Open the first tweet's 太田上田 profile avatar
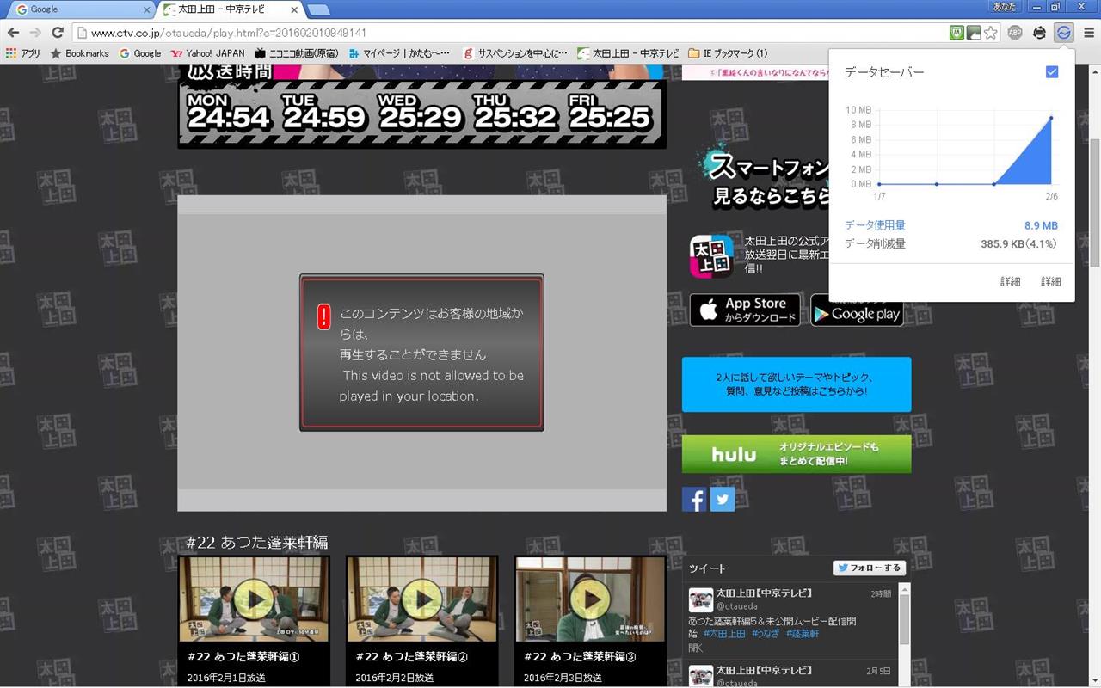The height and width of the screenshot is (688, 1101). click(700, 599)
